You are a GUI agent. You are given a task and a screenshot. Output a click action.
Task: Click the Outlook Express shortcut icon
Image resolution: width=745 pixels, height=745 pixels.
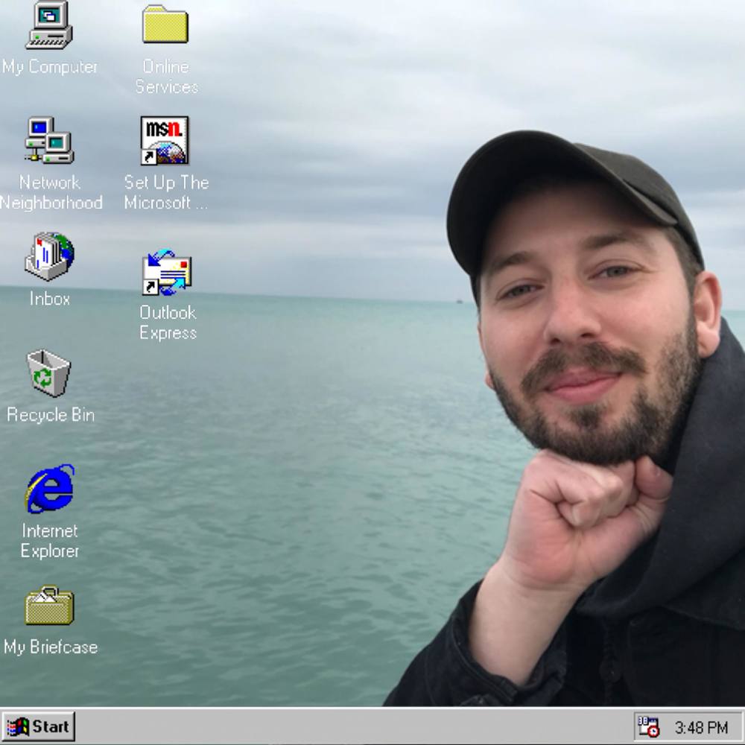[x=167, y=272]
